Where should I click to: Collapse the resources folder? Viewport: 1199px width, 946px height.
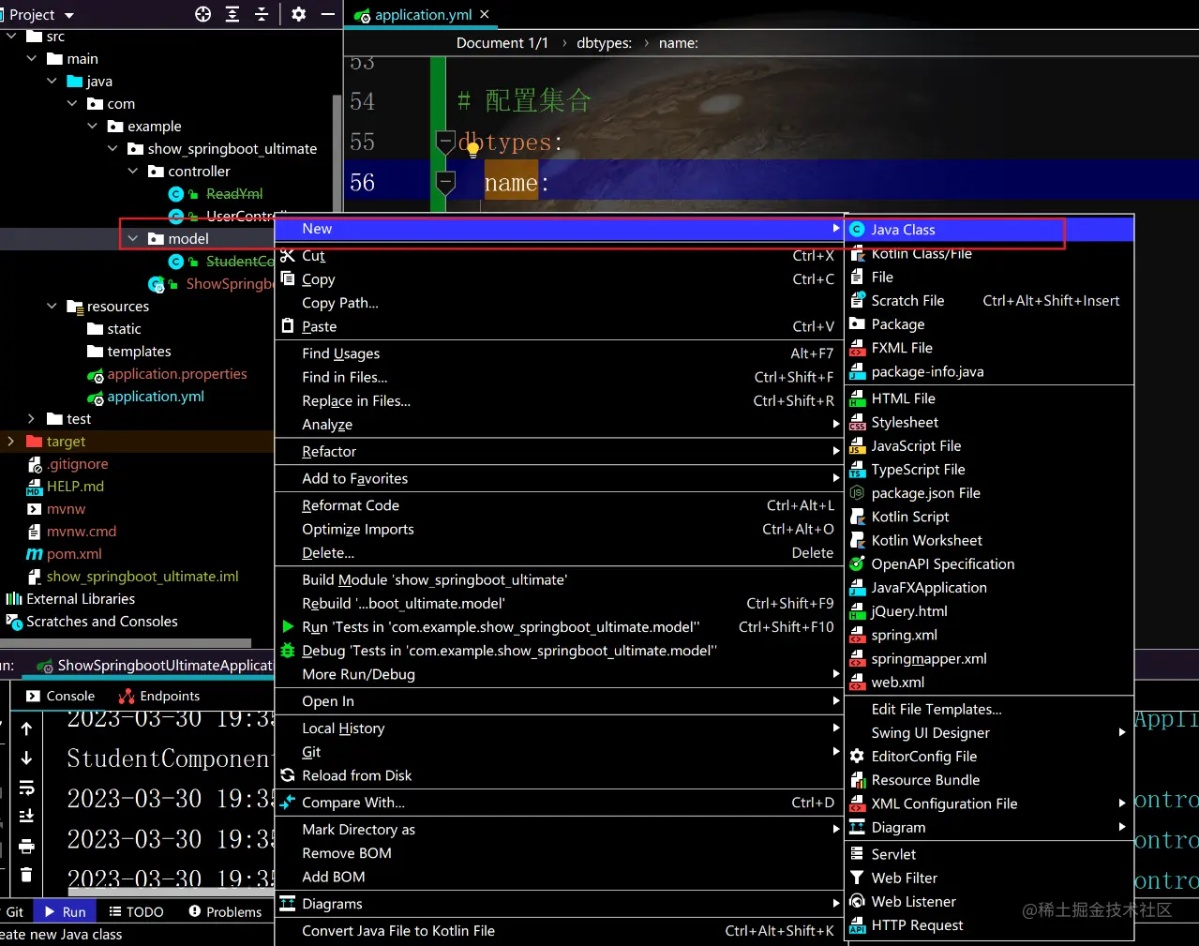[52, 306]
